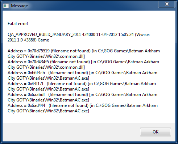Screen dimensions: 178x144
Task: Click the address 0x70d434f5 line
Action: [83, 62]
